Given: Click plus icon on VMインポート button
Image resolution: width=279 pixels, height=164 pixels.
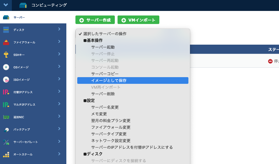Looking at the screenshot, I should coord(124,20).
